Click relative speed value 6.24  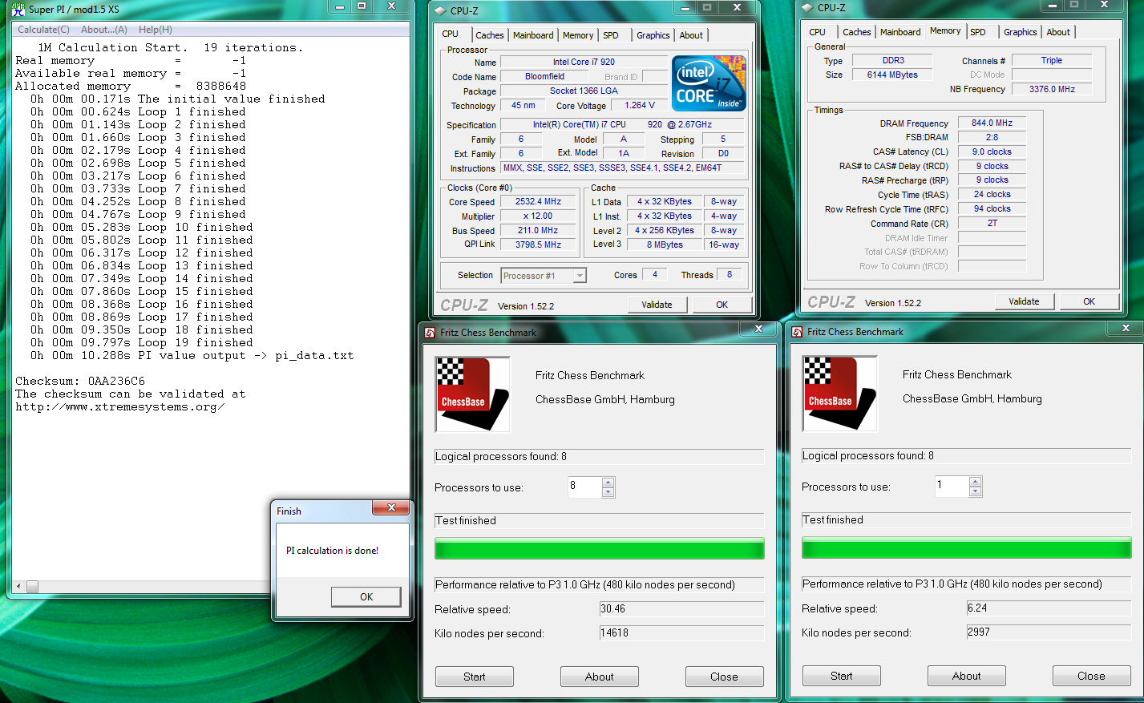click(1049, 608)
